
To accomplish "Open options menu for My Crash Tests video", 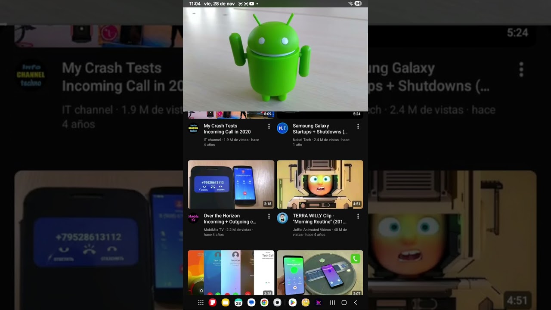I will (x=269, y=126).
